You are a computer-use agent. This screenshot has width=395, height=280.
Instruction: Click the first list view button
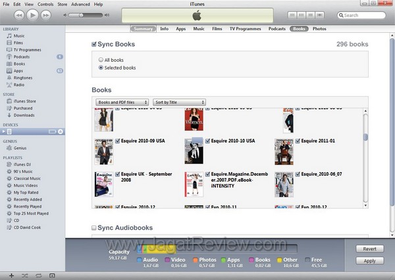[x=292, y=15]
